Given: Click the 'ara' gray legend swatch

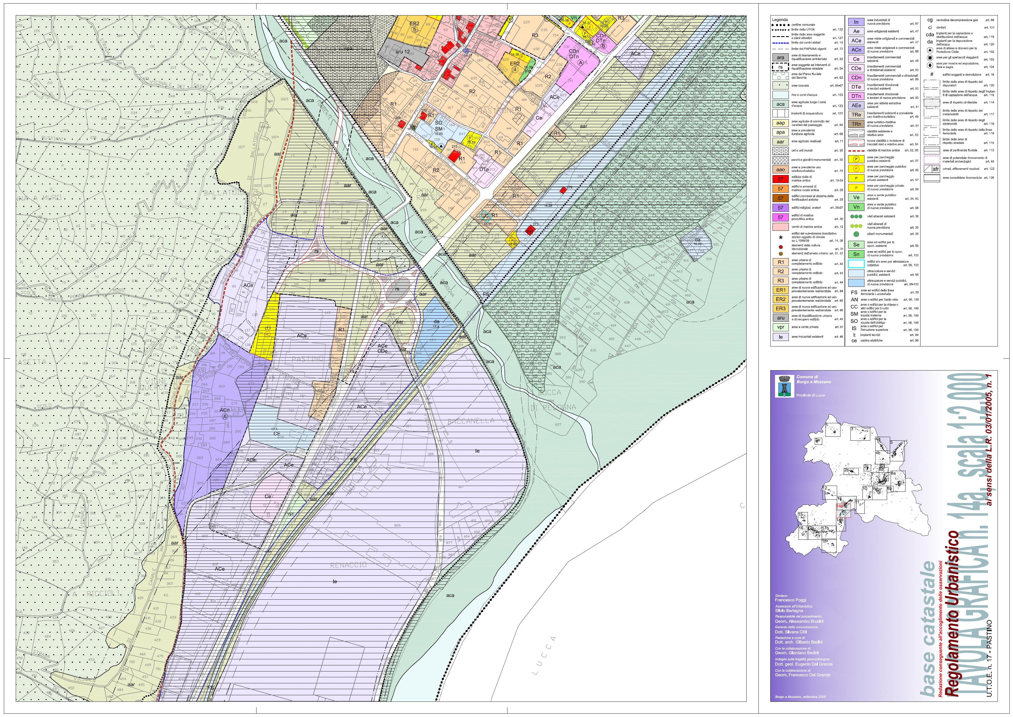Looking at the screenshot, I should pyautogui.click(x=780, y=57).
